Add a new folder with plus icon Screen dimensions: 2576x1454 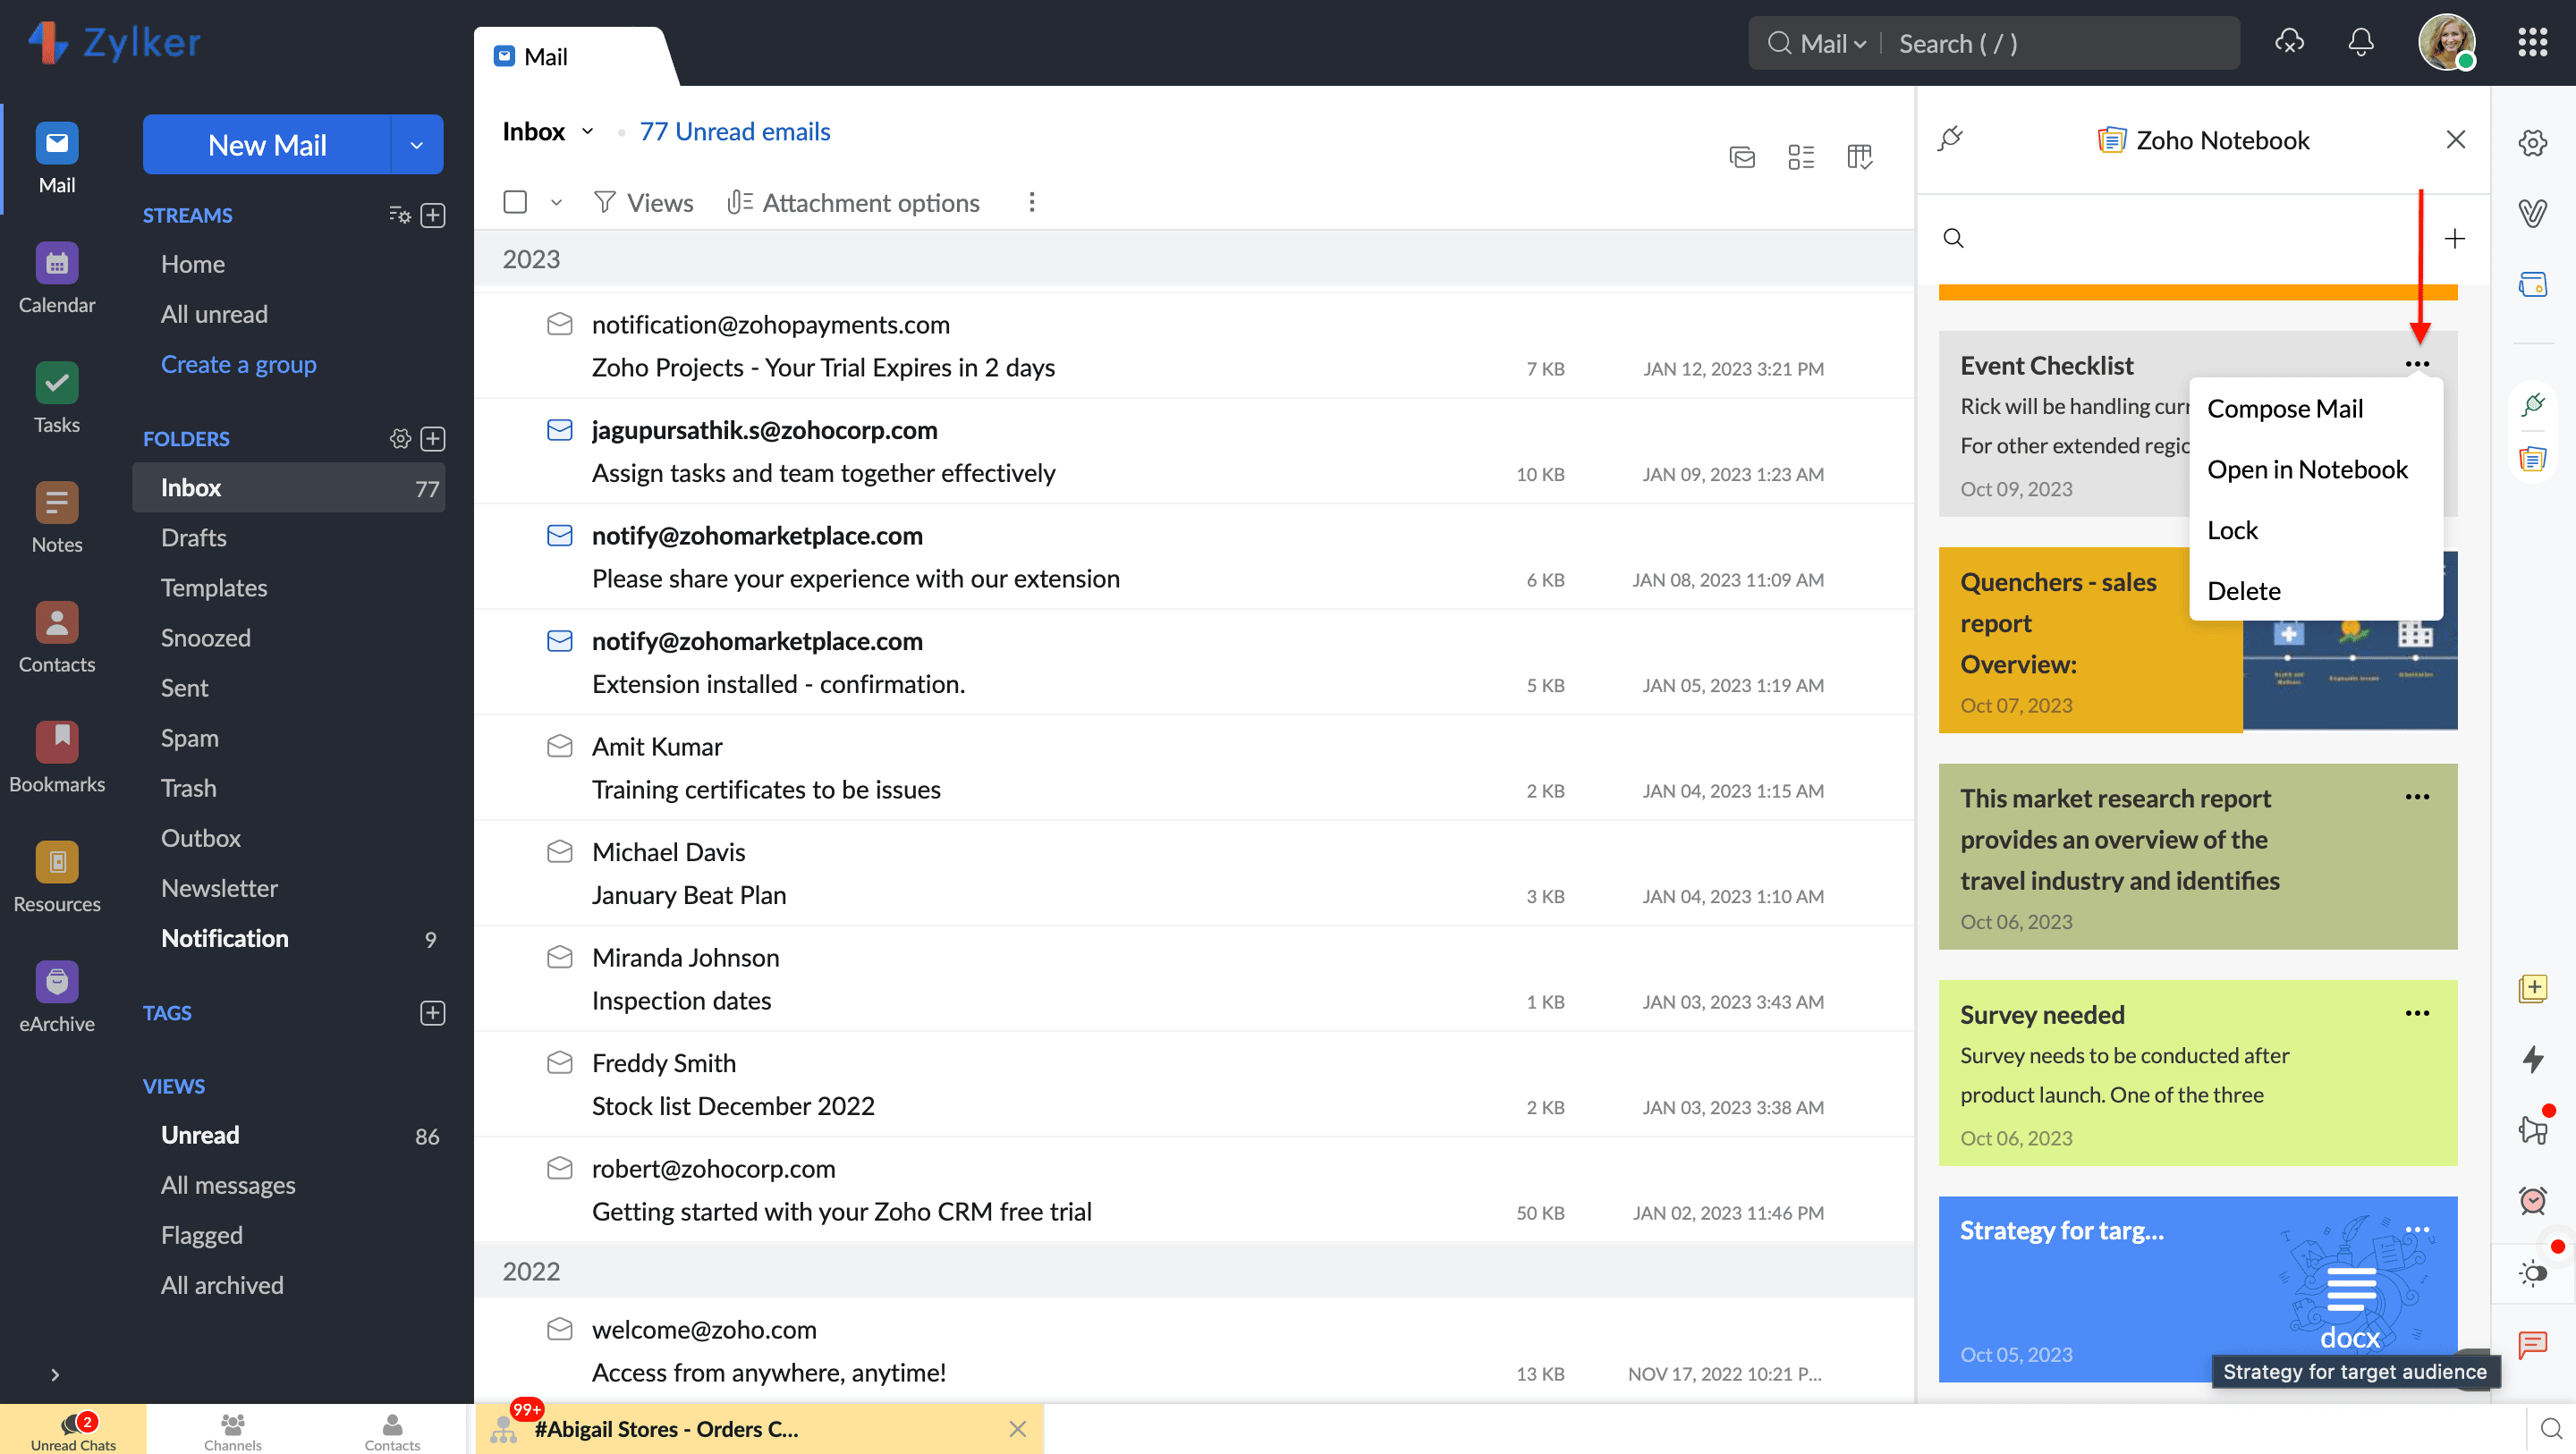pyautogui.click(x=433, y=439)
